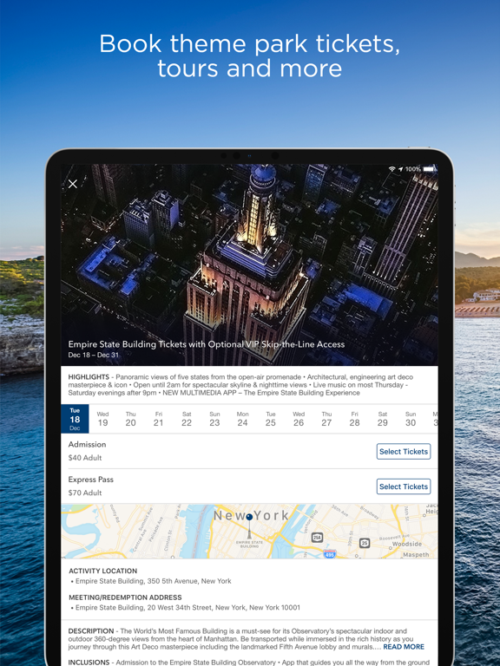This screenshot has width=500, height=666.
Task: Tap the Empire State Building hero photo
Action: tap(250, 265)
